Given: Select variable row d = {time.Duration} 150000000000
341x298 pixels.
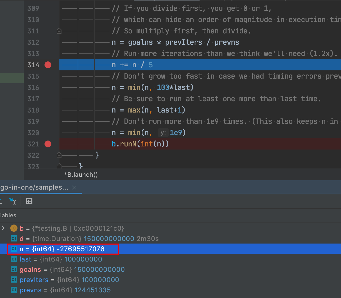Looking at the screenshot, I should (170, 238).
